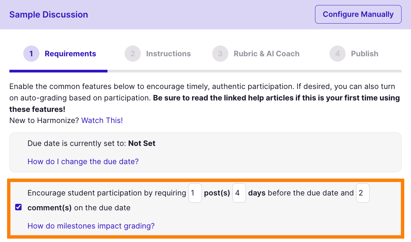Click the step 2 number circle

(x=132, y=54)
